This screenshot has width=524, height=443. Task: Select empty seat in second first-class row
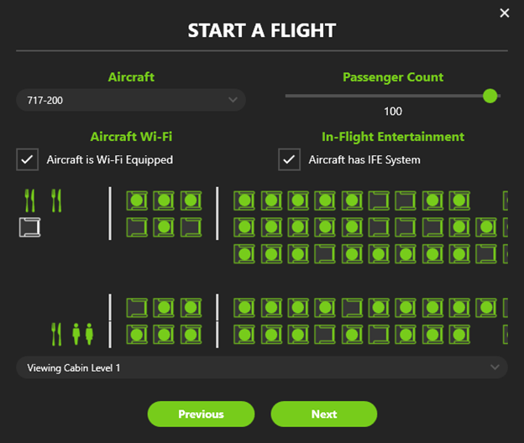coord(137,227)
